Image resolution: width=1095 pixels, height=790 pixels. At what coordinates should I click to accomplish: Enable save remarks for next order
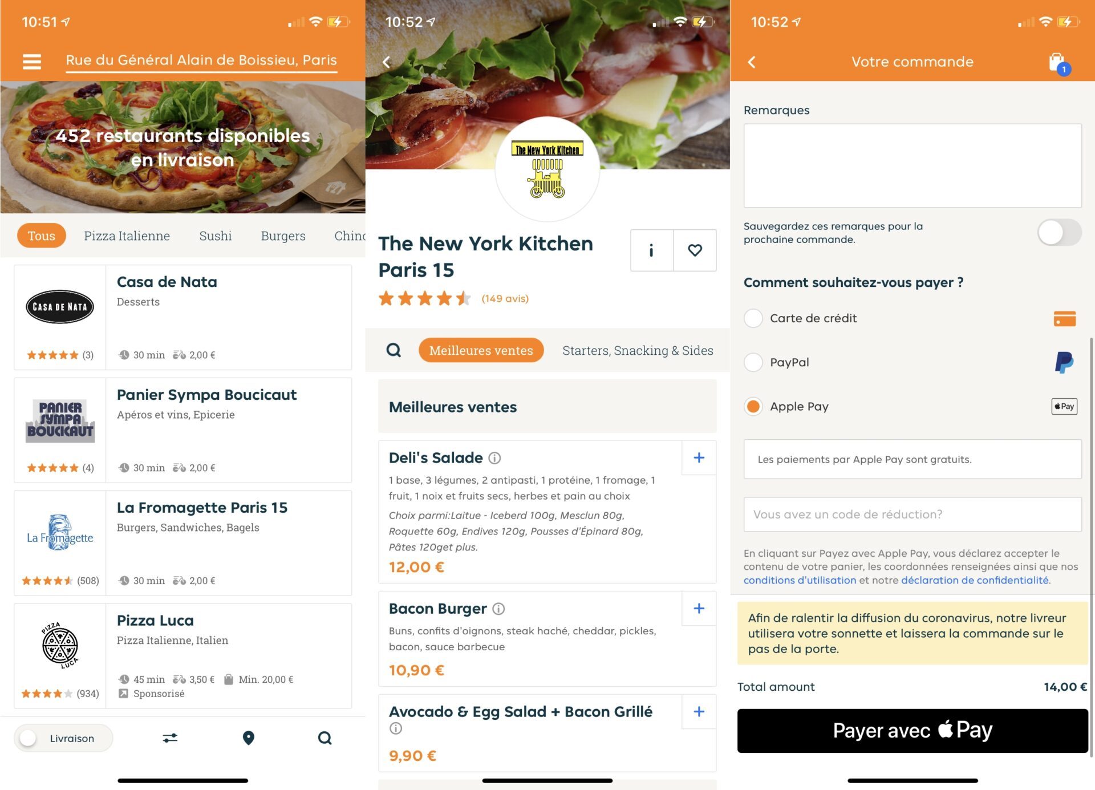tap(1059, 233)
